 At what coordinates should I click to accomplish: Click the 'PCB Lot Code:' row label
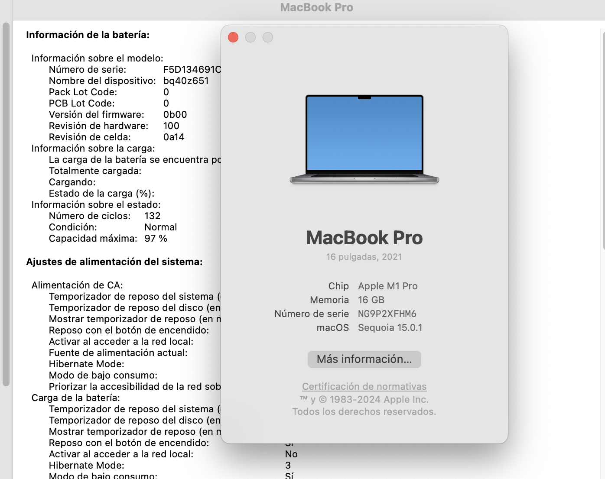click(82, 103)
